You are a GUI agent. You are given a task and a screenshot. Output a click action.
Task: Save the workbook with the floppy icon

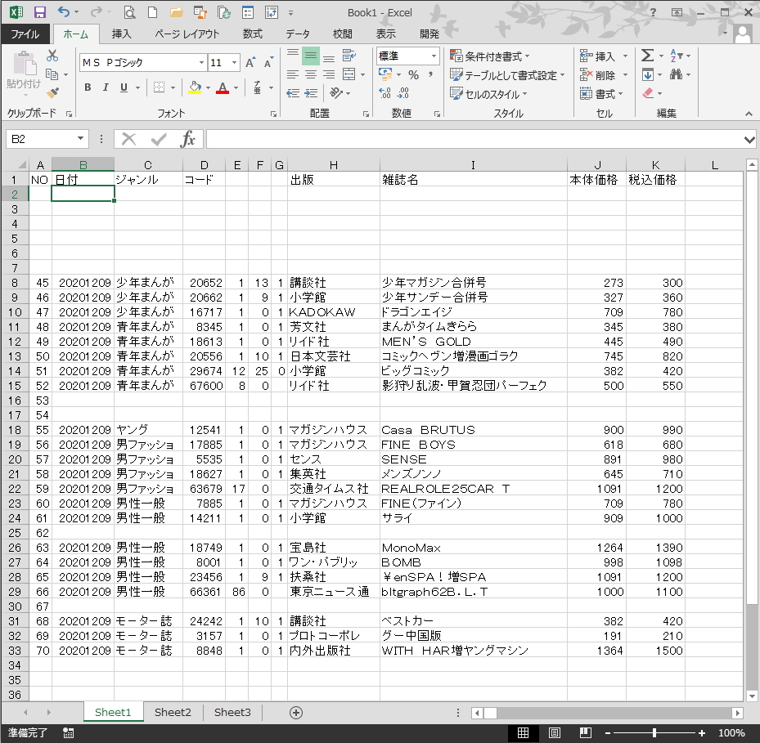(40, 12)
